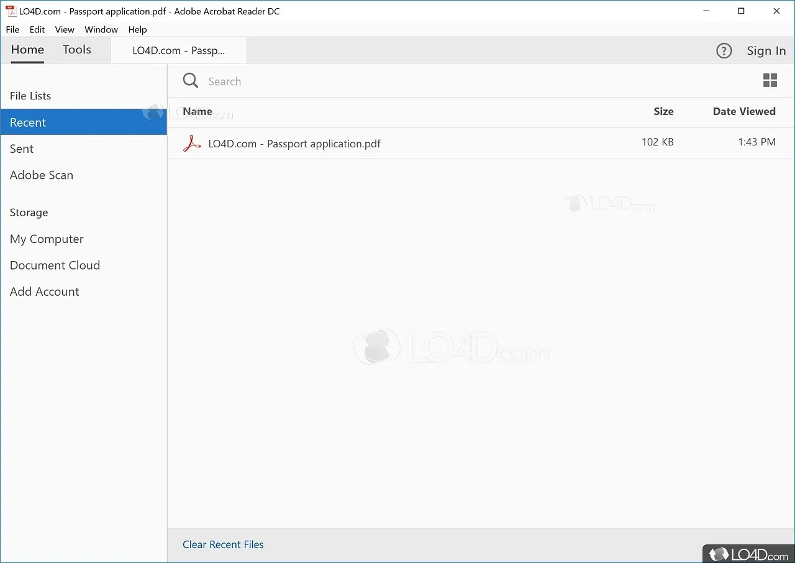Click the search magnifier icon
The height and width of the screenshot is (563, 795).
pos(190,81)
